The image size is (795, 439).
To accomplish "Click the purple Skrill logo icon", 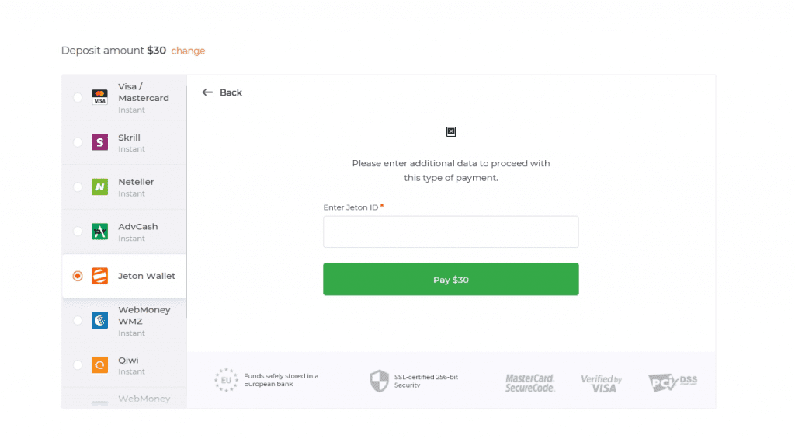I will [x=99, y=142].
